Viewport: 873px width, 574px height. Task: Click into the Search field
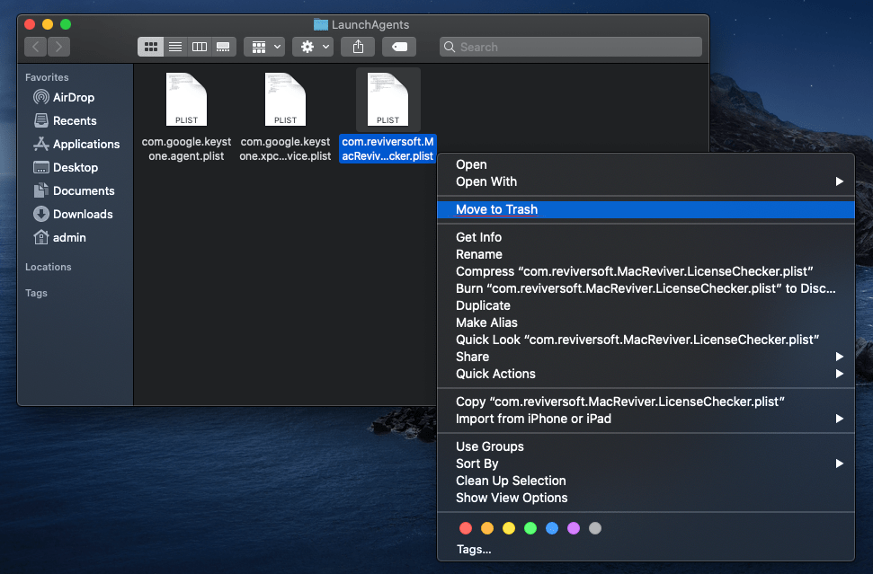[x=571, y=47]
